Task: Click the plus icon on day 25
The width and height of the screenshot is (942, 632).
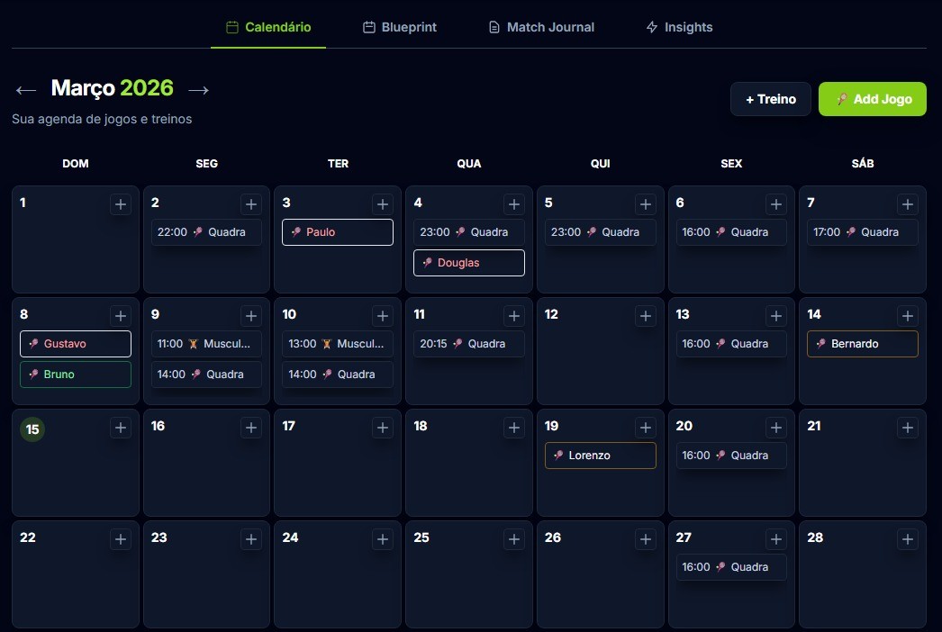Action: point(513,539)
